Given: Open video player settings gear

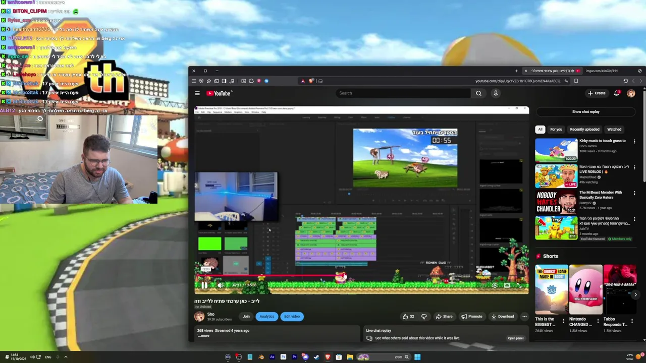Looking at the screenshot, I should (x=495, y=285).
